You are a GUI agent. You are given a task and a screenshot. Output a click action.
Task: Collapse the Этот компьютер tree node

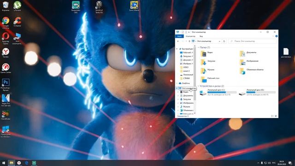177,88
